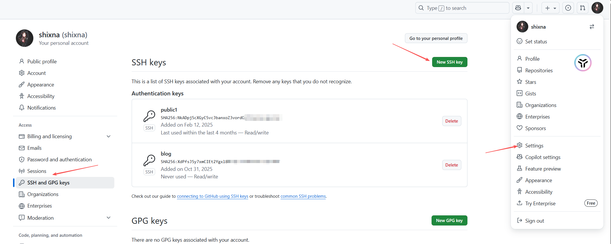Delete the blog SSH key

point(452,165)
